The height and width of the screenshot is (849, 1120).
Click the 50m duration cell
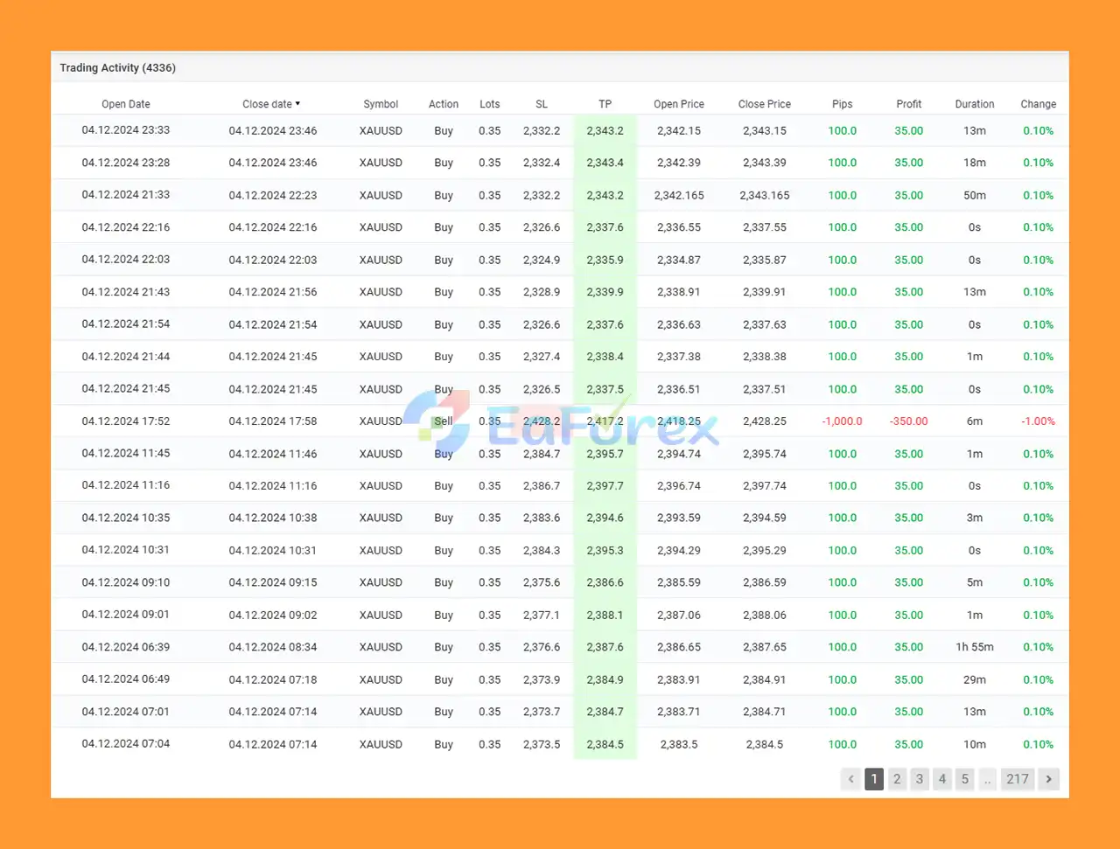click(975, 195)
